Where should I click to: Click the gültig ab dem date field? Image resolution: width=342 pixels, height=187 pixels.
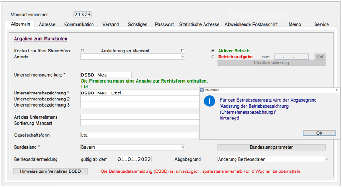[134, 159]
